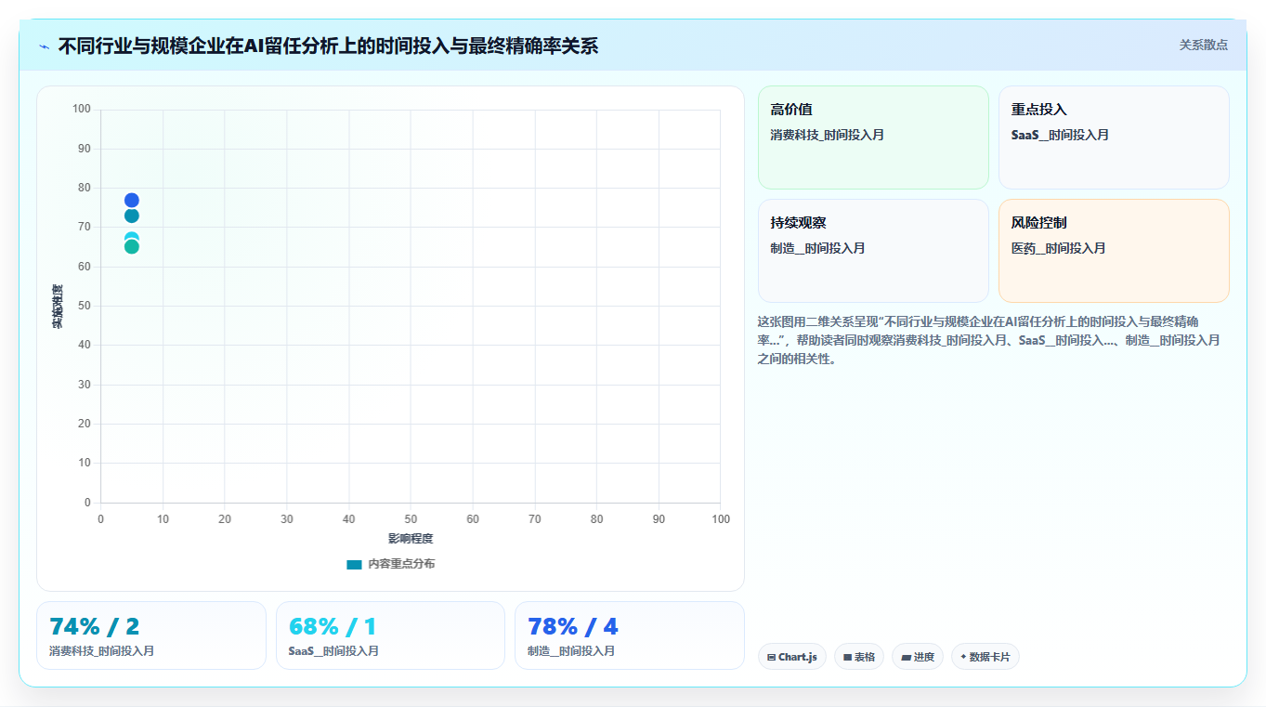Click the 关系散点 label in the header
Viewport: 1266px width, 707px height.
[1204, 46]
